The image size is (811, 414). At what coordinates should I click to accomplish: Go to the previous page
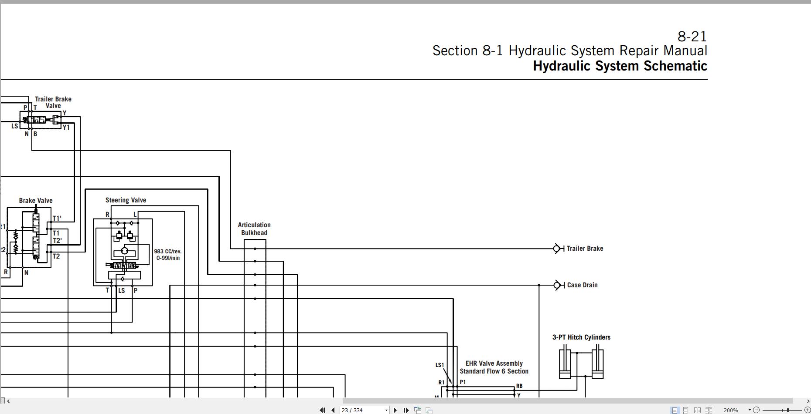coord(333,410)
